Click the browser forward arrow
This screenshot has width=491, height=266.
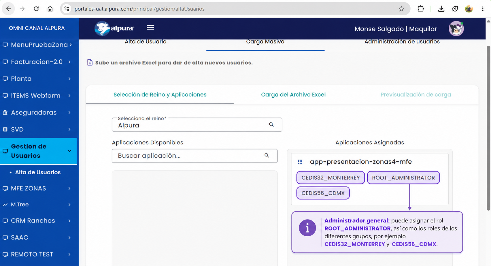pyautogui.click(x=22, y=9)
